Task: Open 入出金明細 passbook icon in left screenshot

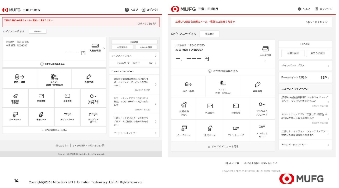Action: (95, 46)
